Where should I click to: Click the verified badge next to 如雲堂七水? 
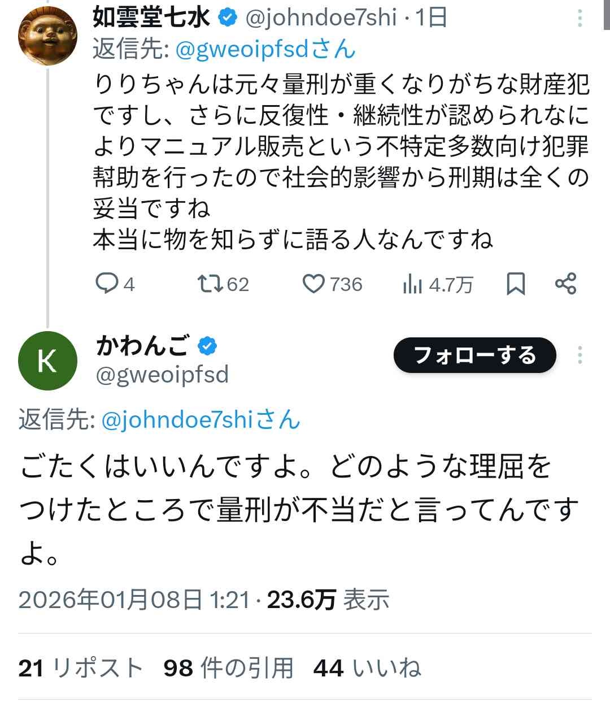[x=228, y=18]
